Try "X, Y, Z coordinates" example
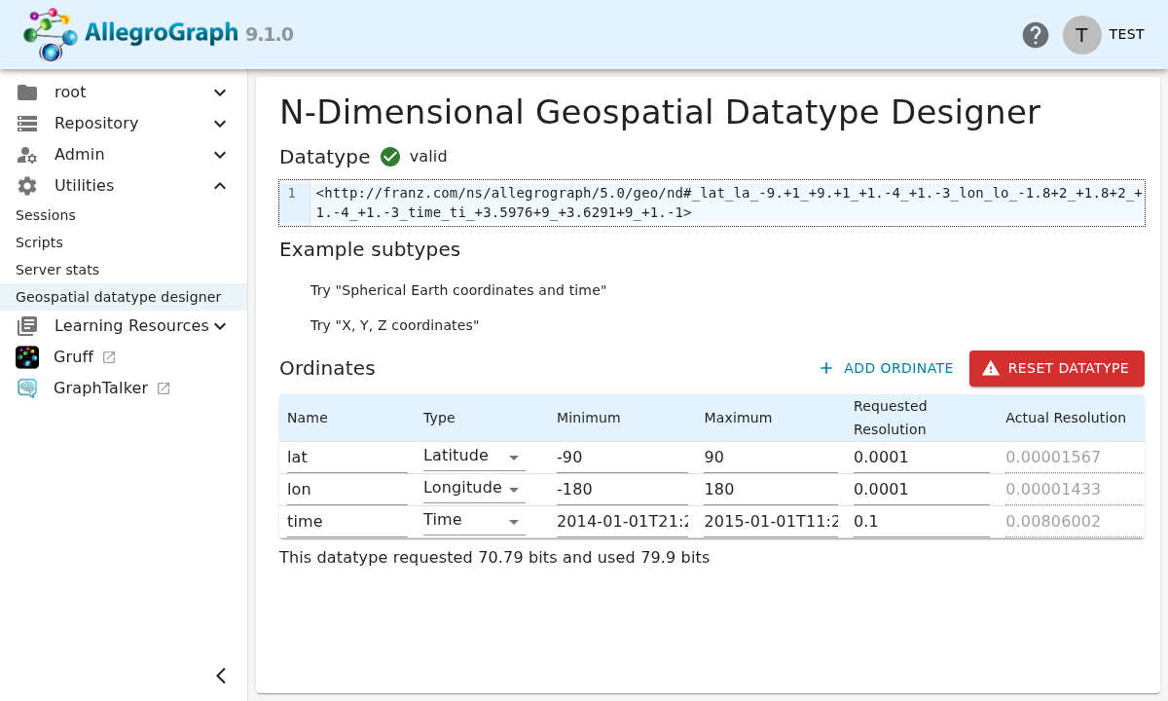This screenshot has width=1168, height=701. pyautogui.click(x=395, y=325)
